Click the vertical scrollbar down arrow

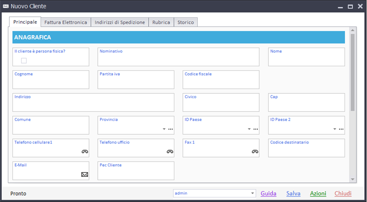click(353, 179)
